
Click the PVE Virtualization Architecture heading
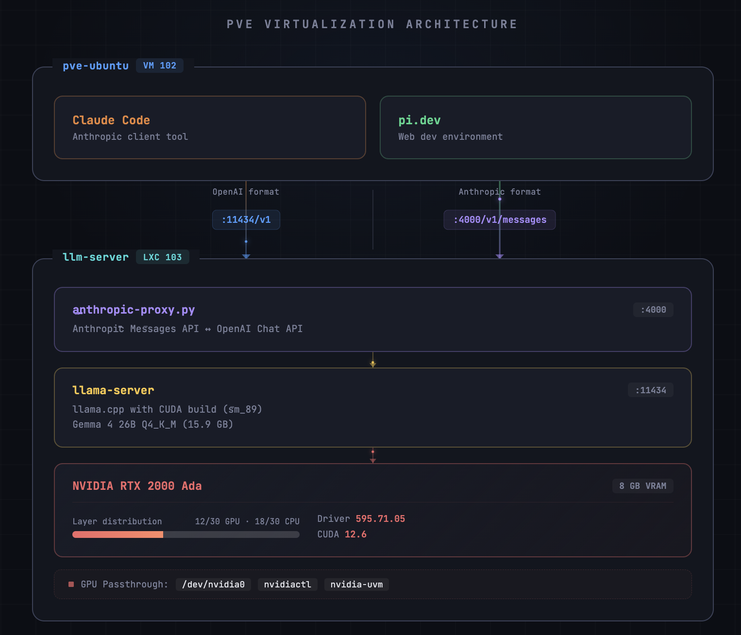[372, 24]
